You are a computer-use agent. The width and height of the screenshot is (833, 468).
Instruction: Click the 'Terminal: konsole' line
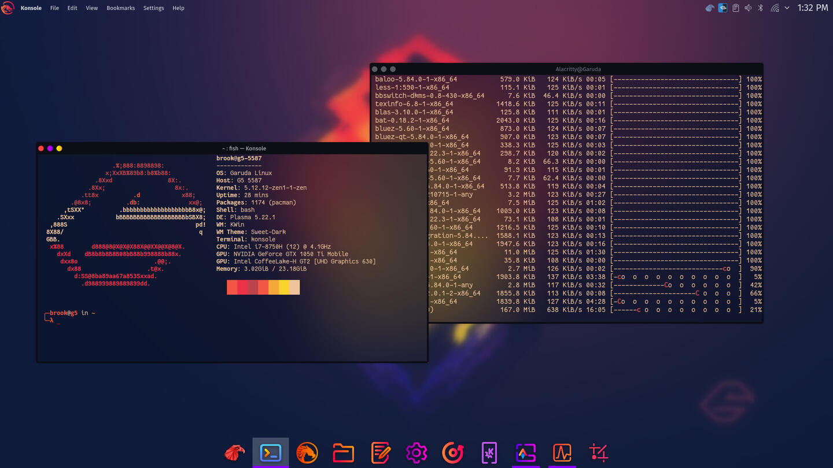click(246, 239)
